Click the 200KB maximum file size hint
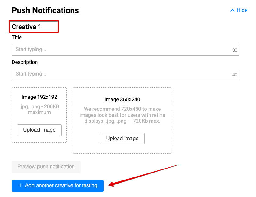Image resolution: width=256 pixels, height=197 pixels. tap(39, 109)
